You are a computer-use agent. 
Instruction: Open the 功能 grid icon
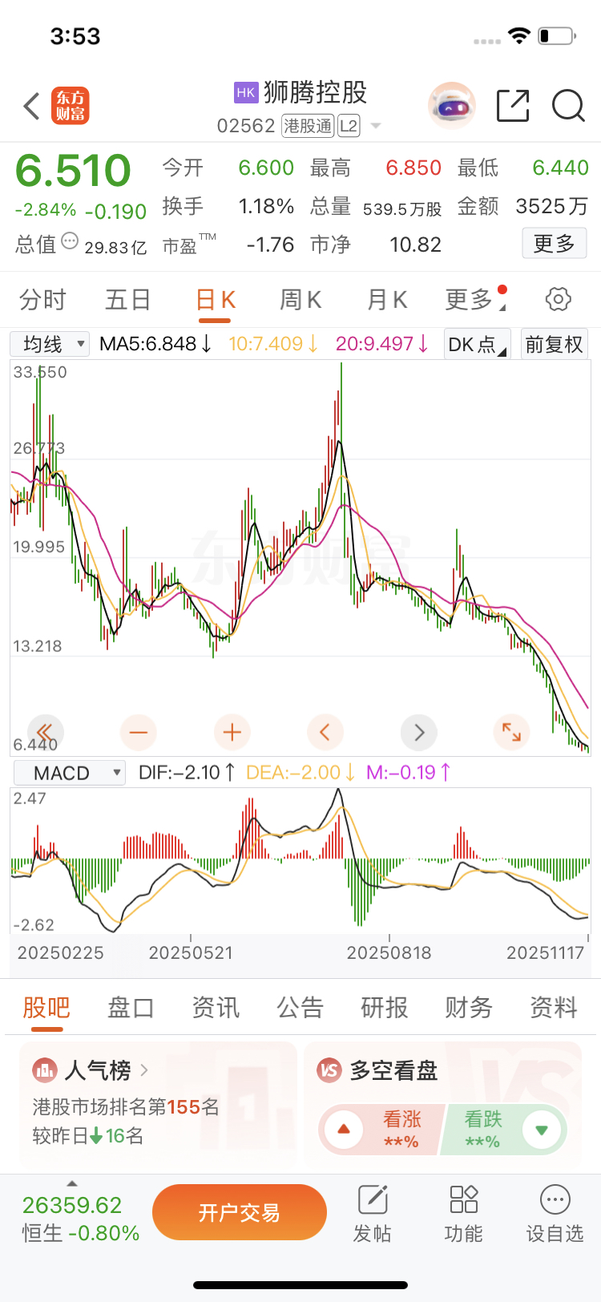coord(464,1200)
